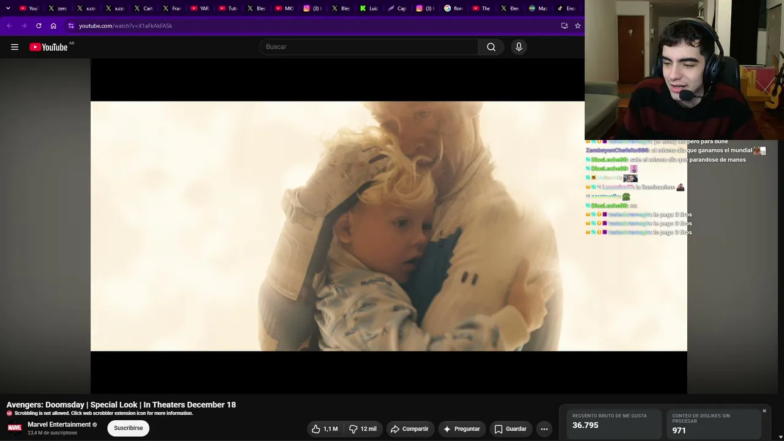The image size is (784, 441).
Task: Open the Kick 'Luiz' tab
Action: coord(369,9)
